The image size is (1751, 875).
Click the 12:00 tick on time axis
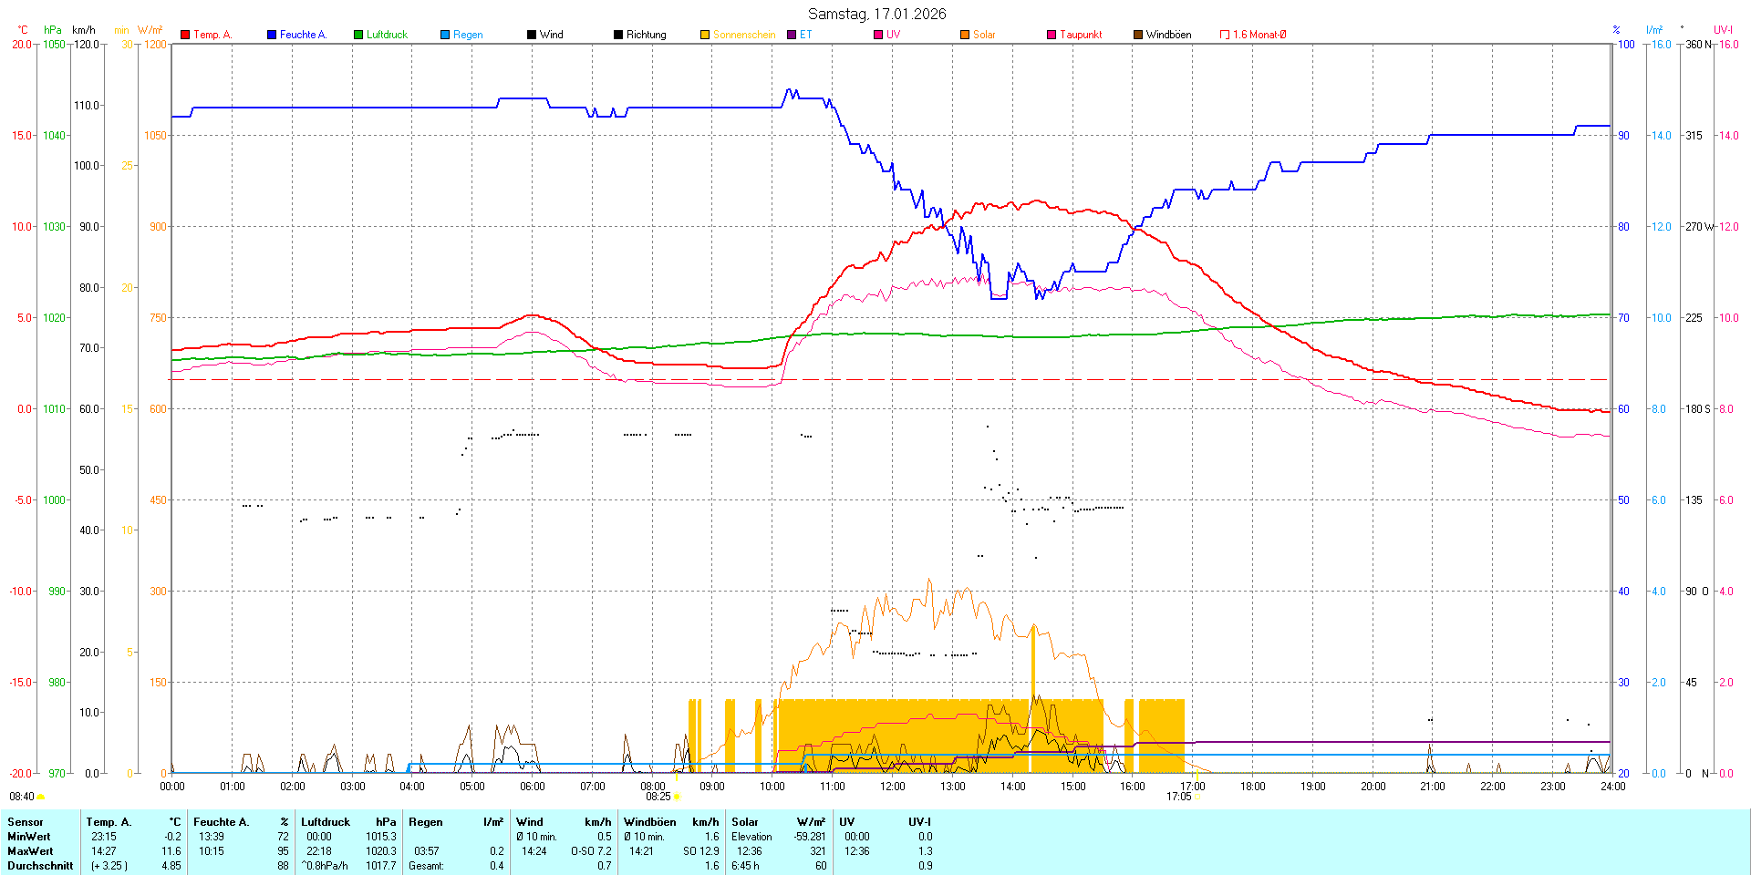pos(892,787)
